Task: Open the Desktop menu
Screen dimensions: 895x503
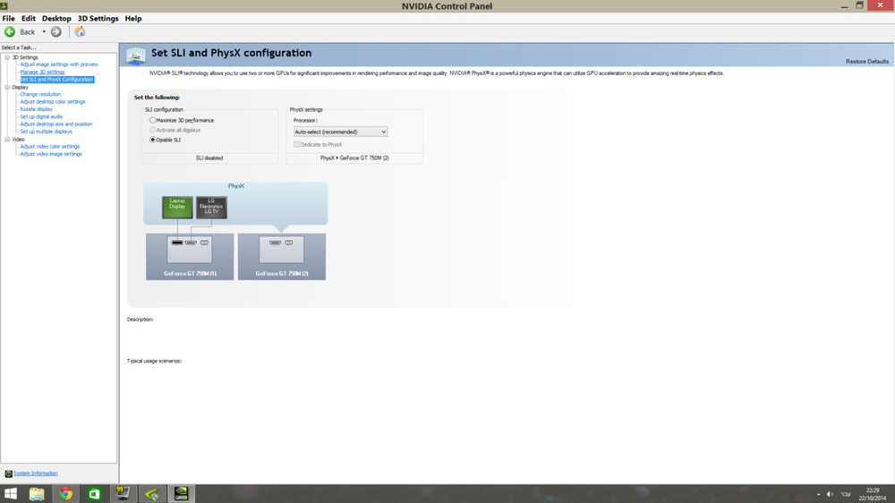Action: coord(56,18)
